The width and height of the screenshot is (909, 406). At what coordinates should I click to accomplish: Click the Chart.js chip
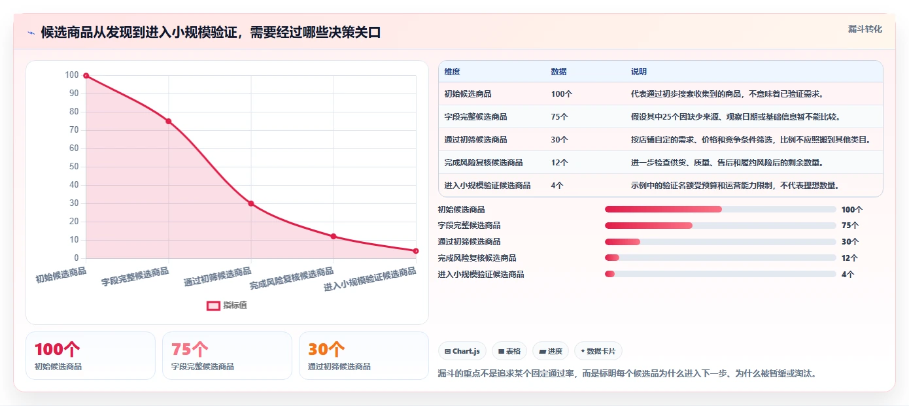coord(462,351)
